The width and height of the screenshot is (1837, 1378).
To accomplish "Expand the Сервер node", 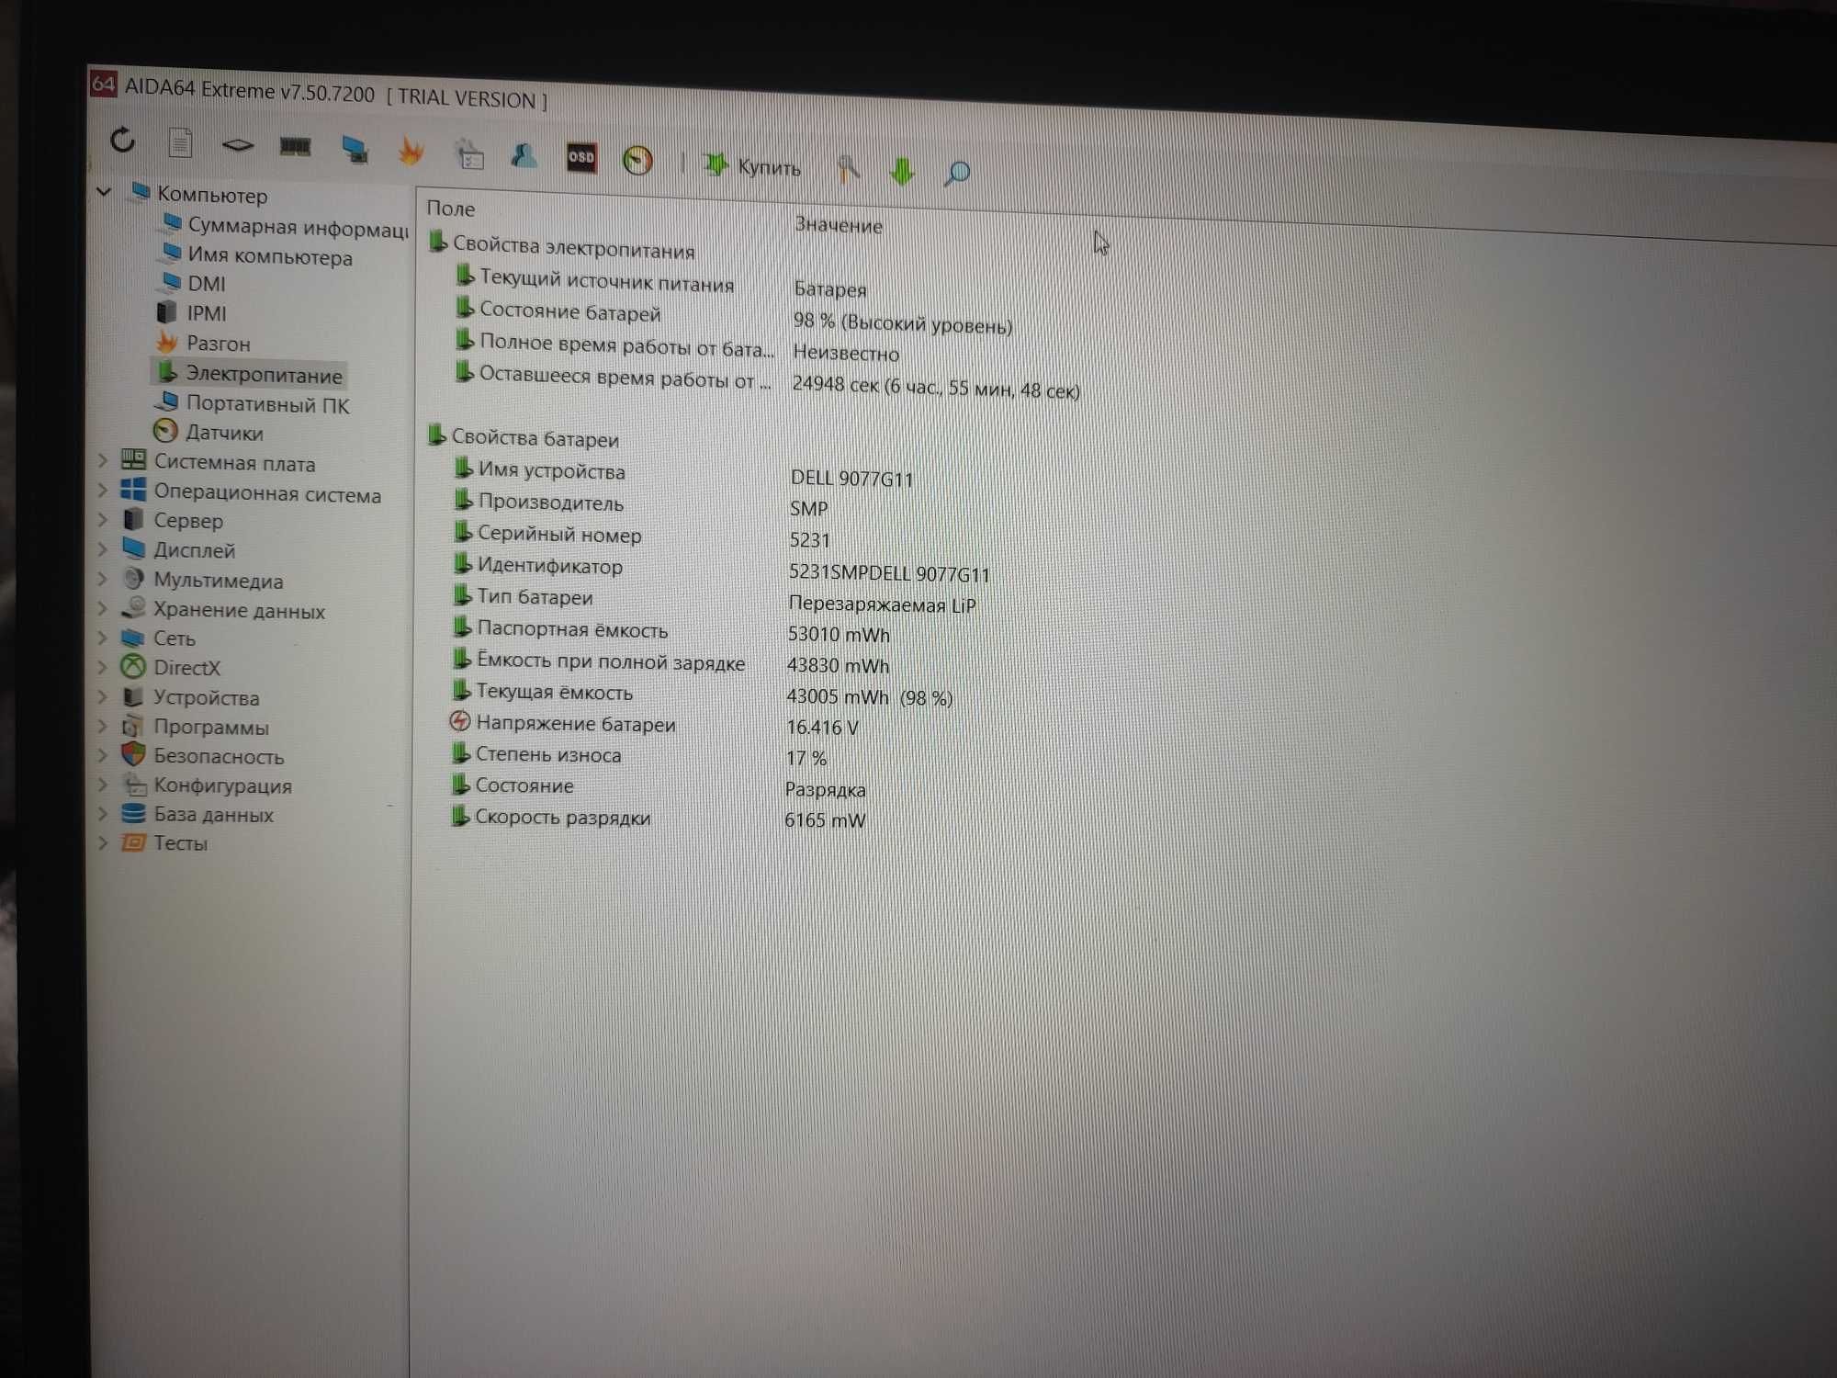I will point(102,520).
